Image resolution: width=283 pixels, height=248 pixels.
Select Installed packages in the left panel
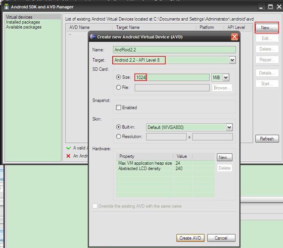tap(23, 22)
